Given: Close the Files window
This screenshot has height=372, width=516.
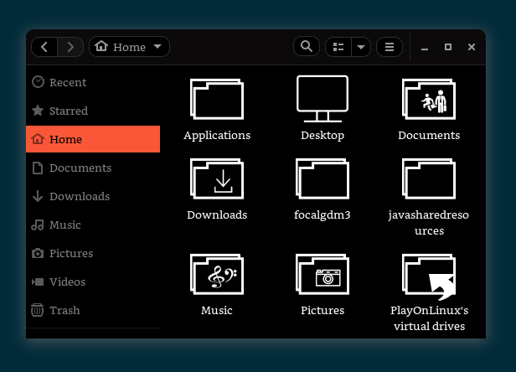Looking at the screenshot, I should pos(472,47).
